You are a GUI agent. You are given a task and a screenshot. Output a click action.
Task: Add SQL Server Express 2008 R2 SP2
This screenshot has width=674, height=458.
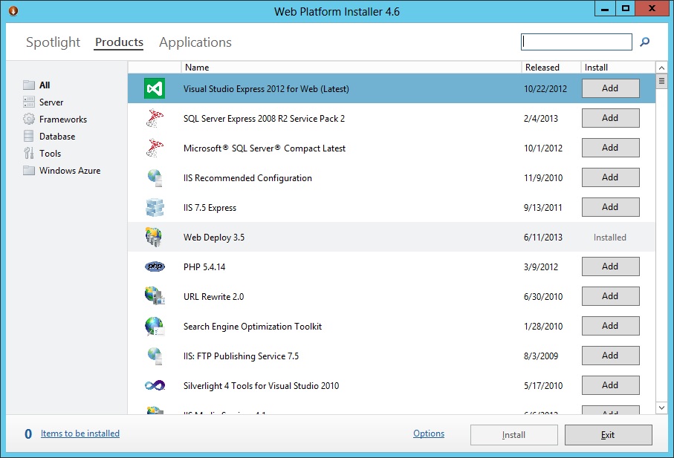(x=610, y=118)
